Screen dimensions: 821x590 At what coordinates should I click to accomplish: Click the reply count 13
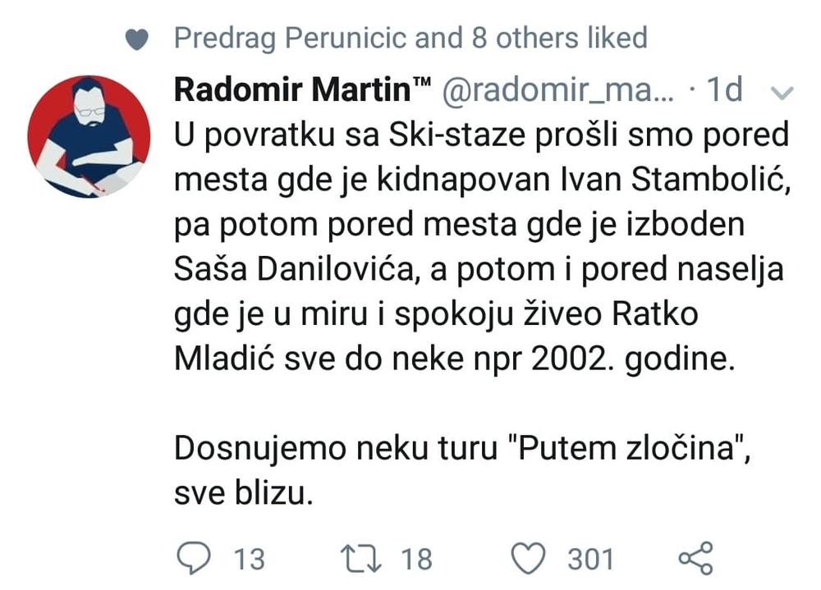[250, 560]
